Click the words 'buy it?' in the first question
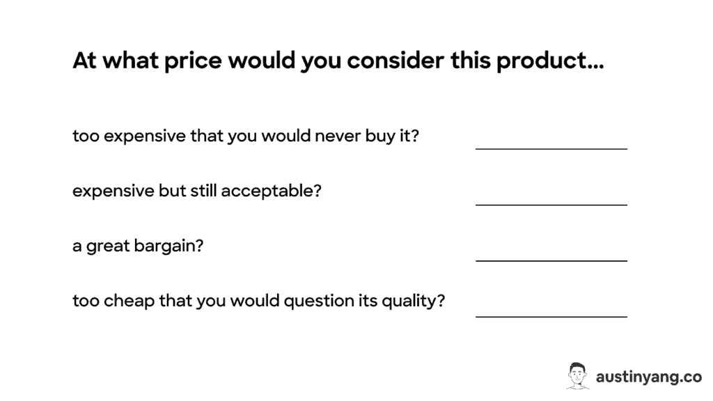 point(392,136)
